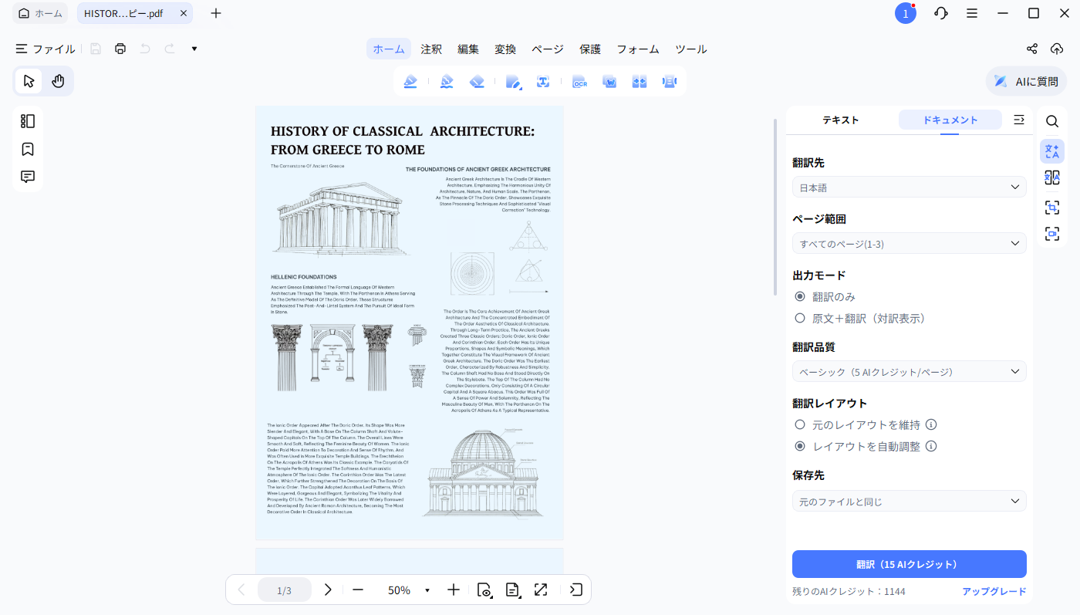Viewport: 1080px width, 615px height.
Task: Activate the arrow selection cursor tool
Action: pyautogui.click(x=29, y=81)
